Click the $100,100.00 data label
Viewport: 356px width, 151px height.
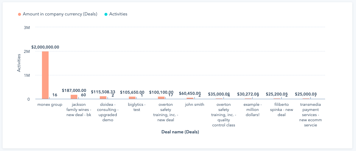(161, 92)
